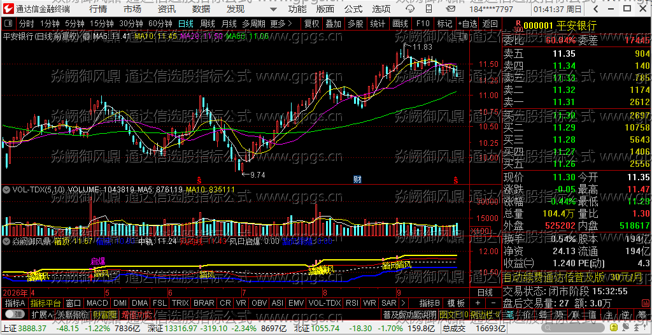Expand 更多 > period options
The image size is (652, 335).
pyautogui.click(x=281, y=24)
